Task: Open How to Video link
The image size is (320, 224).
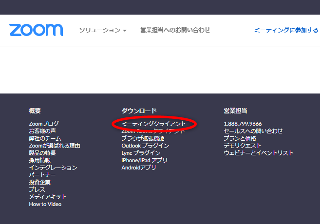Action: [45, 204]
